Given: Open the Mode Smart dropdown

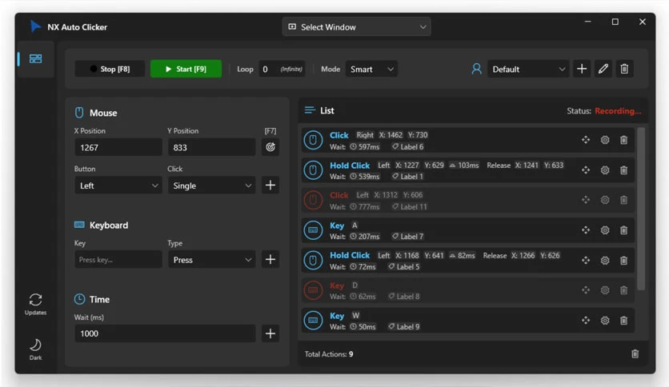Looking at the screenshot, I should coord(371,69).
